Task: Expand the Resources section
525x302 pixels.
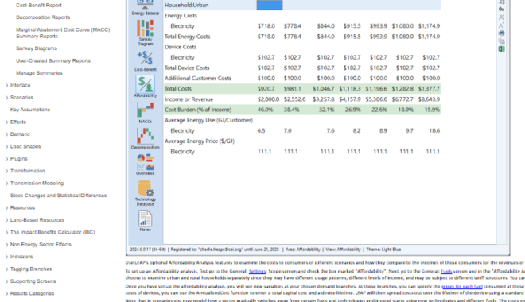Action: 6,207
